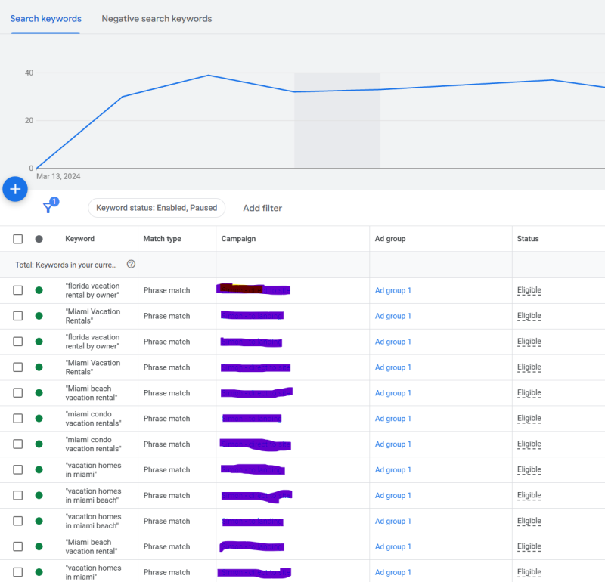Click the second "miami condo vacation rentals" keyword text
Image resolution: width=605 pixels, height=582 pixels.
coord(93,444)
